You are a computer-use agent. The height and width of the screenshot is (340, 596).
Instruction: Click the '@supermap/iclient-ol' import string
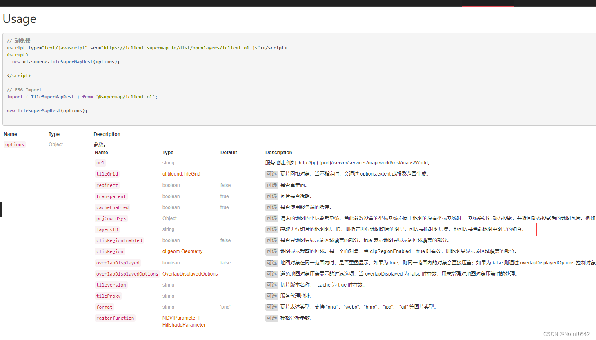click(125, 97)
